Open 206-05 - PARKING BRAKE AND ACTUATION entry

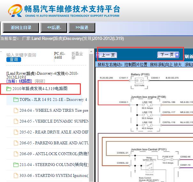coord(54,143)
